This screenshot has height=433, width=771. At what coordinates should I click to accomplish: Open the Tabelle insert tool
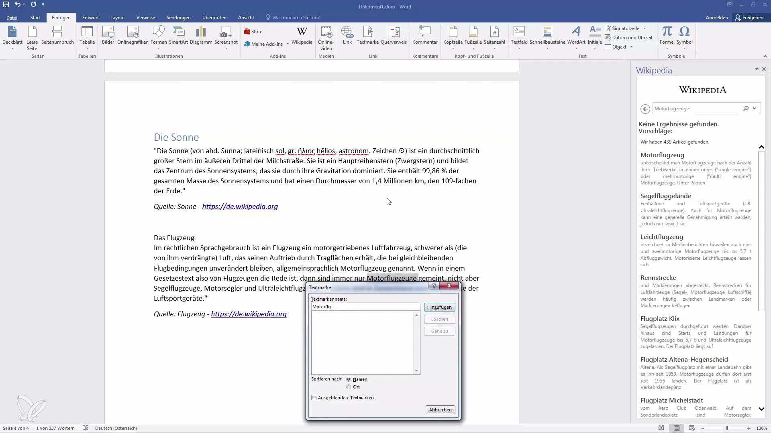click(x=87, y=38)
